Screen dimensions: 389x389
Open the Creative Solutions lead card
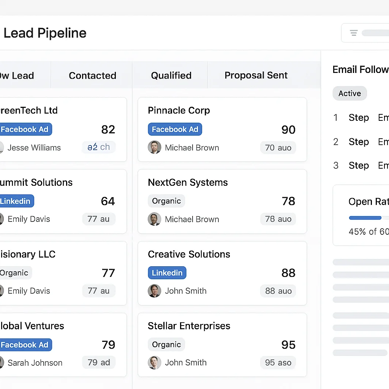coord(222,273)
